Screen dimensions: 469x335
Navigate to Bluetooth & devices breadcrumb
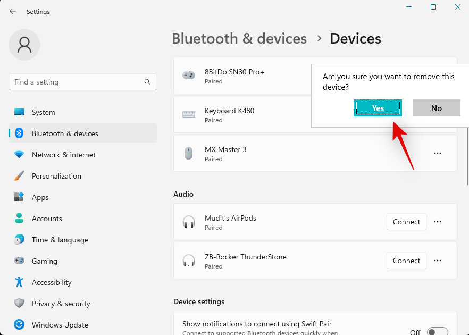tap(239, 39)
